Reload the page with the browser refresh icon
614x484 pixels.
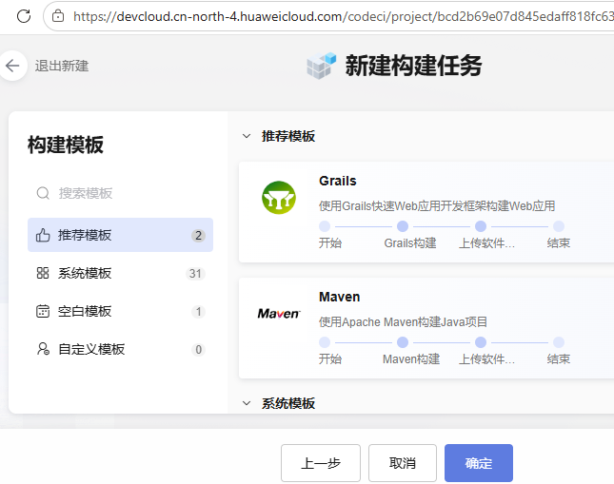click(24, 16)
